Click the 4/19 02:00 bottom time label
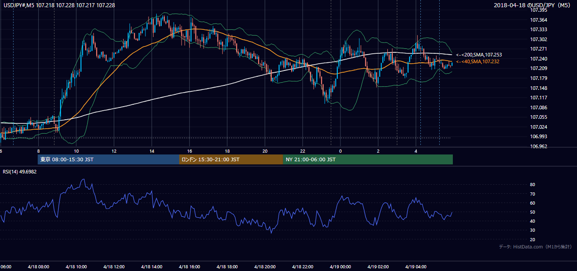 [x=378, y=267]
